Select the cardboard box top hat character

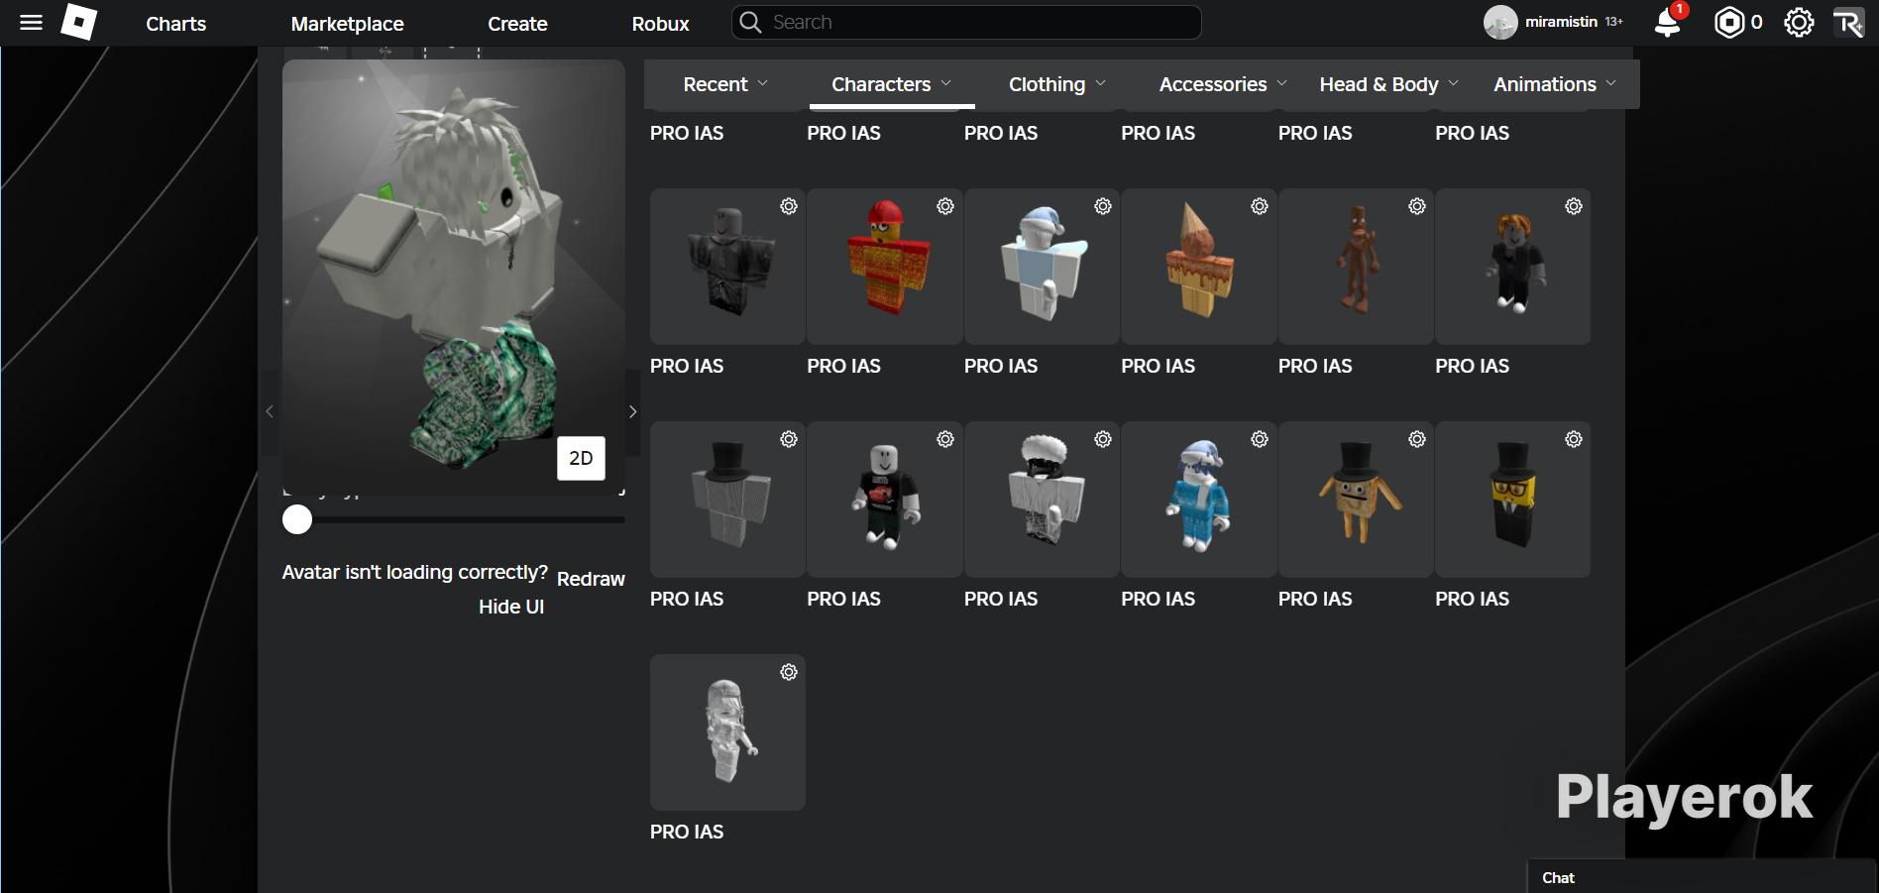click(1356, 500)
